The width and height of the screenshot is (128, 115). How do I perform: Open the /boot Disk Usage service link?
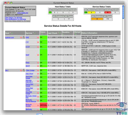(29, 77)
